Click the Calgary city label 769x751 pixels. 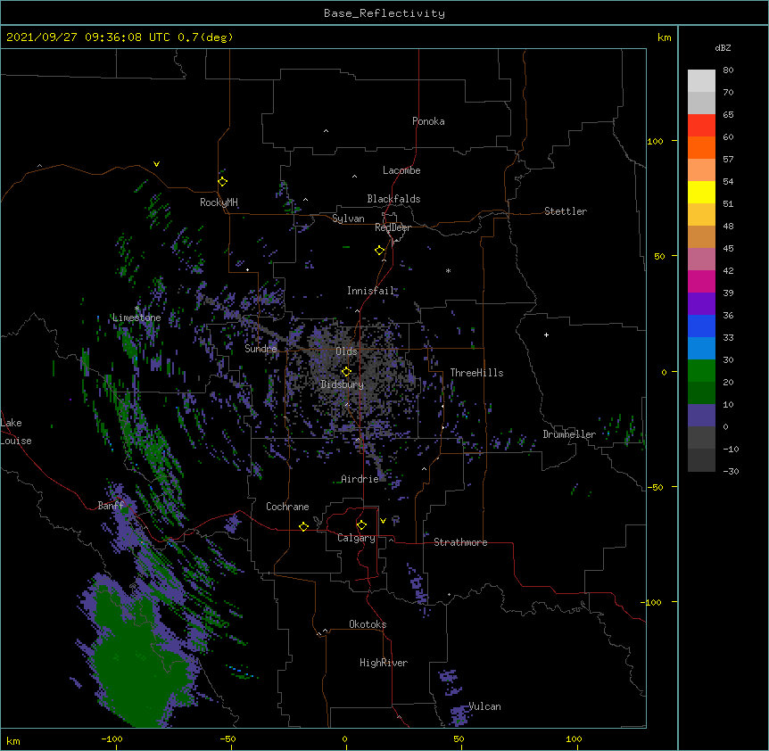(356, 538)
